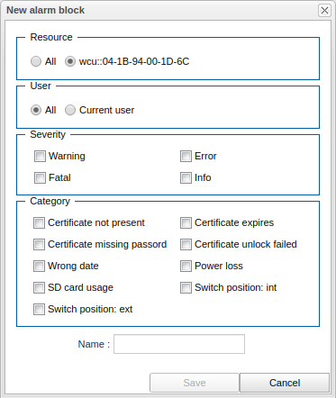Pick the Current user radio option
336x398 pixels.
click(70, 110)
